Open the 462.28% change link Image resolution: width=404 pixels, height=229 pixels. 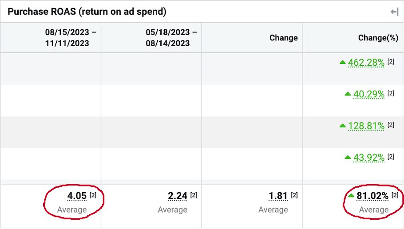[366, 63]
